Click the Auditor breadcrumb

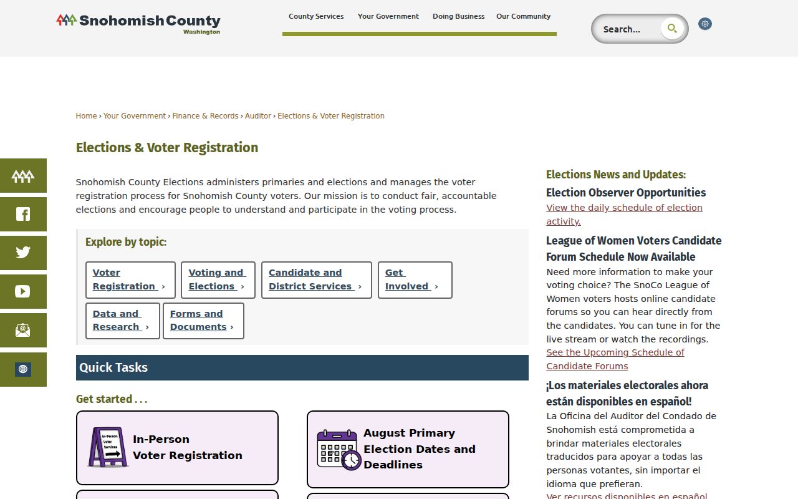coord(258,116)
